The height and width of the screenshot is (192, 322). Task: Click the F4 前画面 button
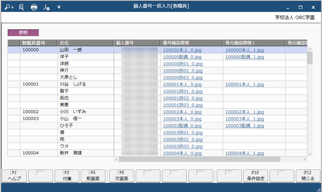93,176
